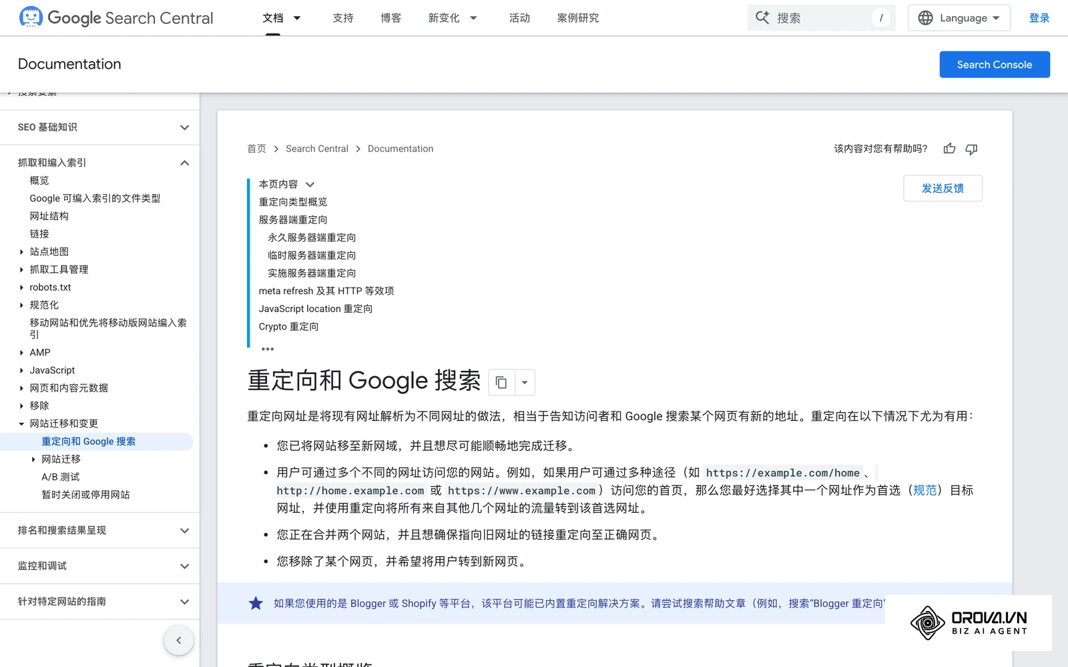The width and height of the screenshot is (1068, 667).
Task: Click the Search Console button
Action: (x=995, y=65)
